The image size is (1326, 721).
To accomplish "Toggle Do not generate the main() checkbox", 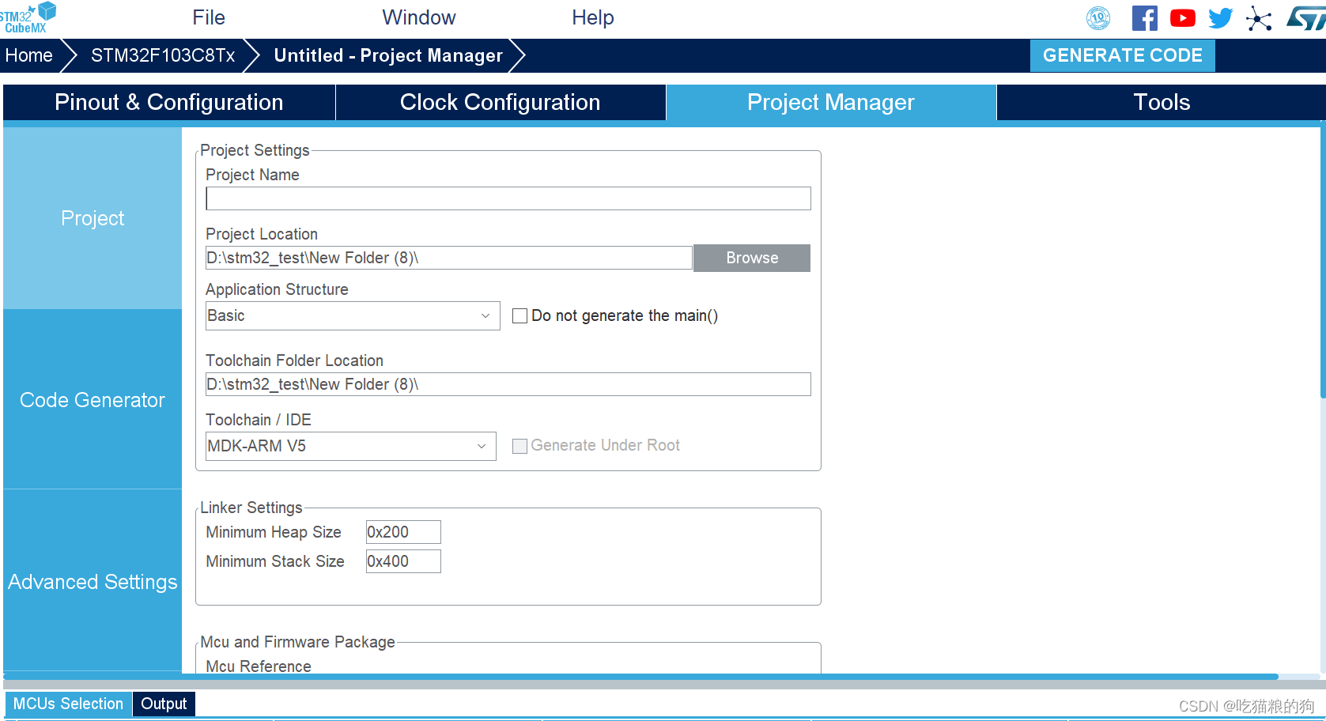I will click(x=519, y=316).
